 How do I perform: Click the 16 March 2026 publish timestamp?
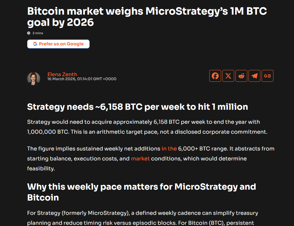82,79
